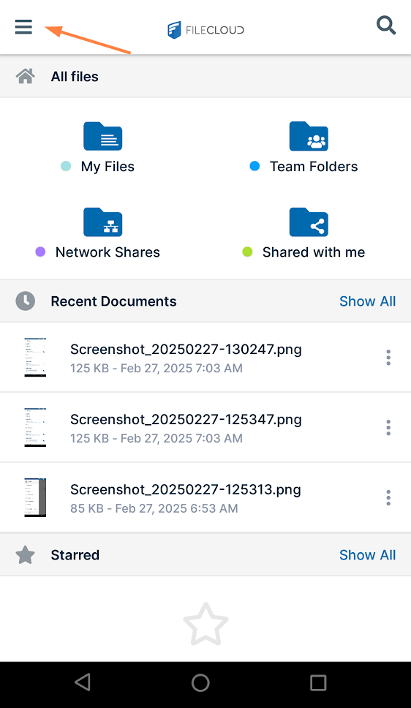
Task: Tap the Android back navigation button
Action: point(83,682)
